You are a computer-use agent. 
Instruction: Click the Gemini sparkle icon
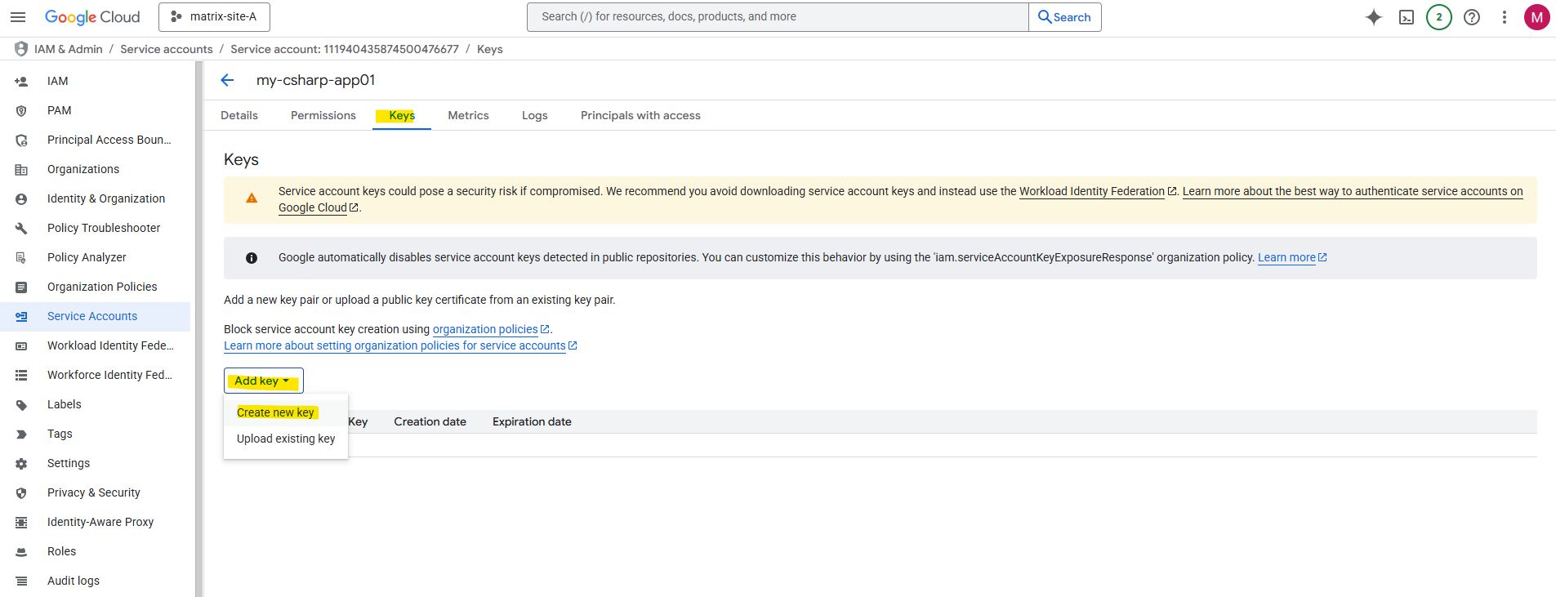1374,17
